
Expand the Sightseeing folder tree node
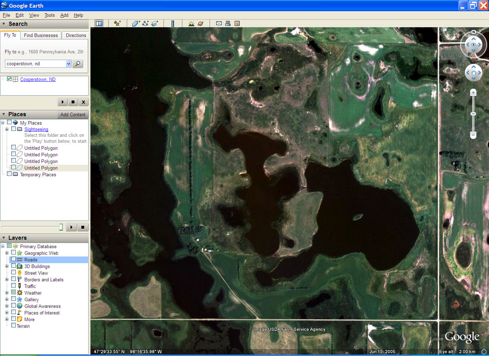click(7, 129)
